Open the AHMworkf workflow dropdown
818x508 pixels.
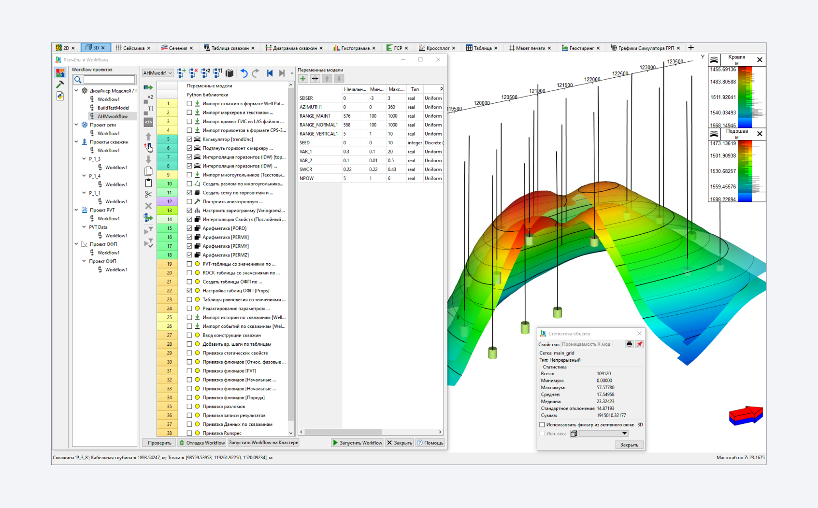pos(158,73)
